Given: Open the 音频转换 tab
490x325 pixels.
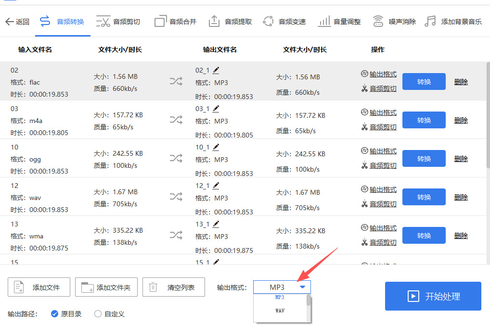Looking at the screenshot, I should [x=62, y=22].
